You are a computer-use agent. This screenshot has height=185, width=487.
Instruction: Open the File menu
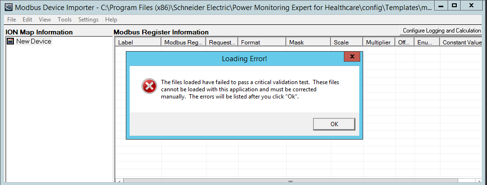tap(12, 20)
